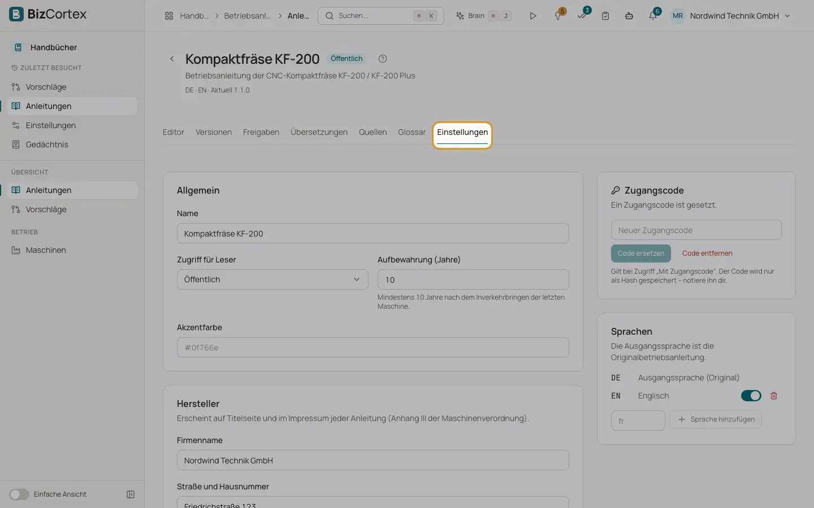
Task: Switch to the Übersetzungen tab
Action: click(319, 132)
